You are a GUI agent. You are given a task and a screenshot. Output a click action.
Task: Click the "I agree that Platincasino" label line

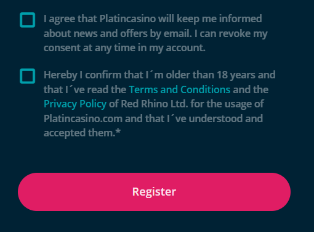pos(153,19)
